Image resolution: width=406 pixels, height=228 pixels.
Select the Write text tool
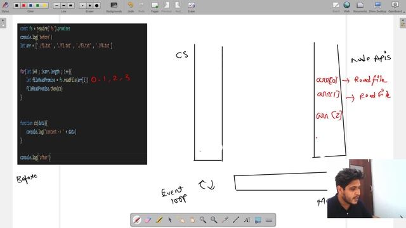247,220
